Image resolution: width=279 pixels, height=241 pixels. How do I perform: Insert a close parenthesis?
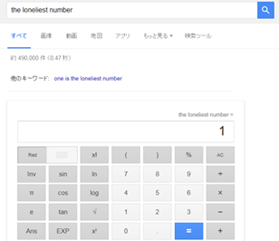(157, 155)
